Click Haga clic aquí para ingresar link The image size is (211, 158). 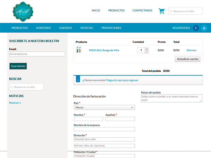point(123,80)
